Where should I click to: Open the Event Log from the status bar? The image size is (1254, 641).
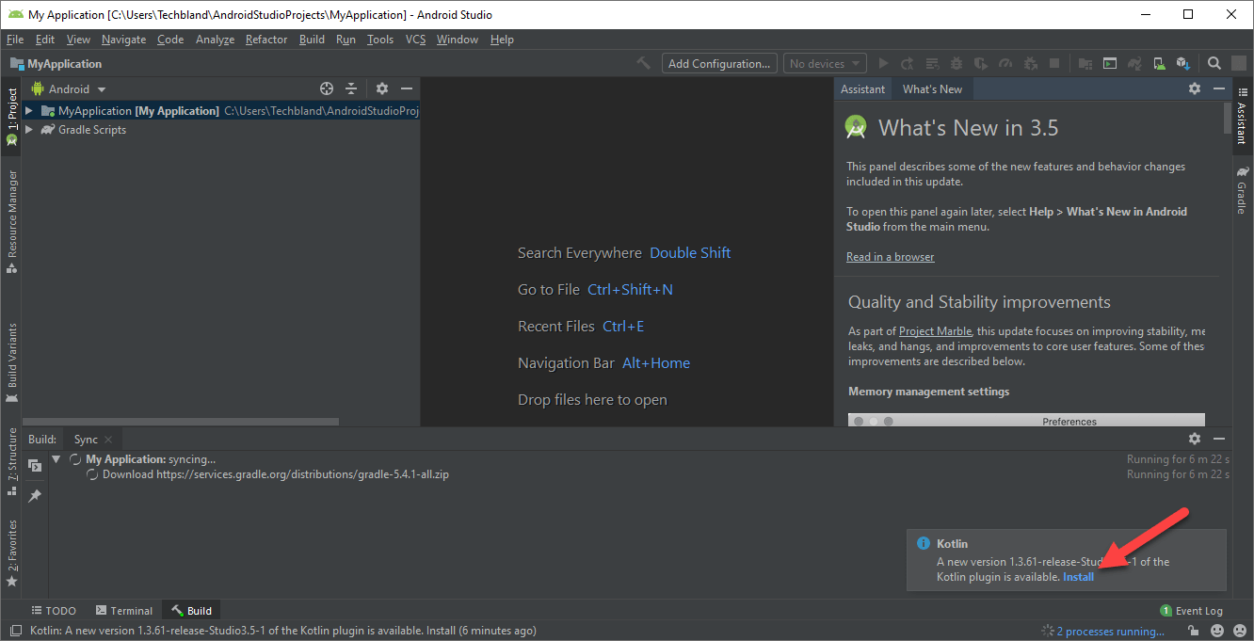pyautogui.click(x=1198, y=610)
